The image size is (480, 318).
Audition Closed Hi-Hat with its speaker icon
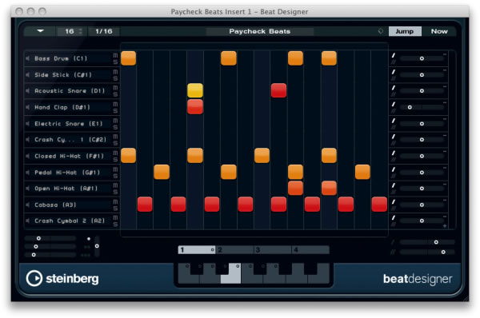click(x=28, y=157)
